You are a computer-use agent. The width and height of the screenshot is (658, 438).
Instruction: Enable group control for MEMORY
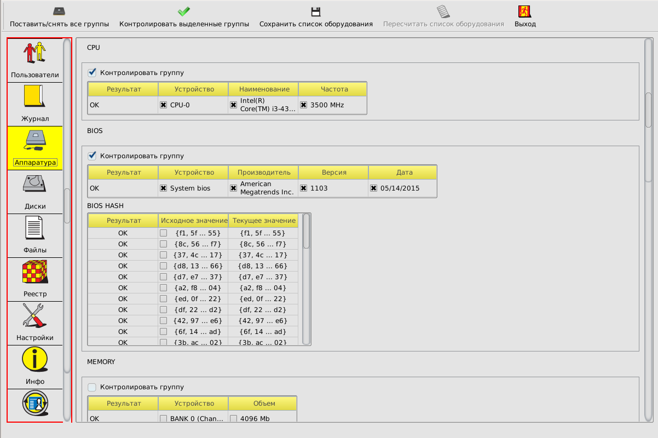pos(92,387)
